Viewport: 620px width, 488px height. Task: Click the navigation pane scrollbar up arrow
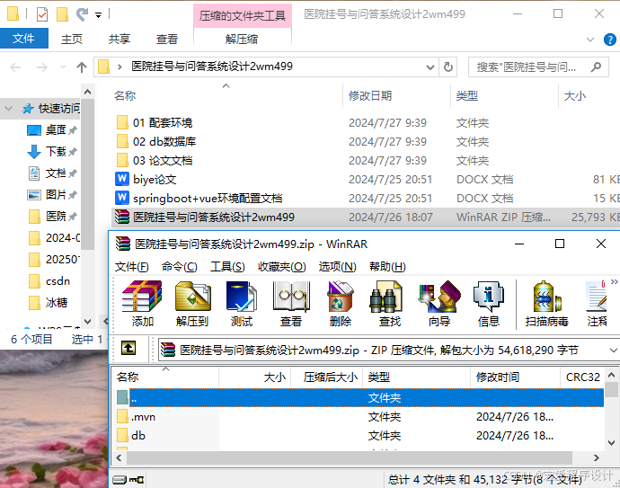(88, 93)
